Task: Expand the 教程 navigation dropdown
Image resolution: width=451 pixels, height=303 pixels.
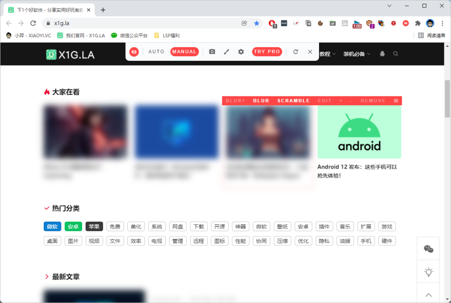Action: click(x=328, y=54)
